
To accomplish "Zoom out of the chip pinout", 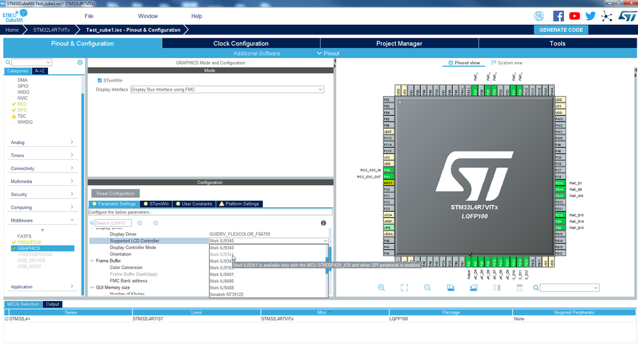I will click(x=427, y=287).
